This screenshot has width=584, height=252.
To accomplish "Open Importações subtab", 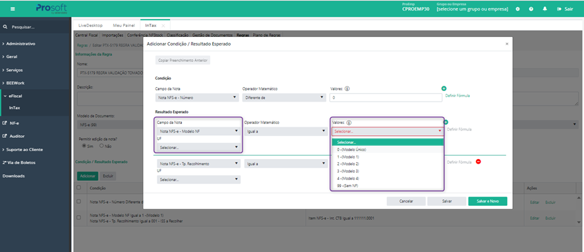I will [113, 35].
